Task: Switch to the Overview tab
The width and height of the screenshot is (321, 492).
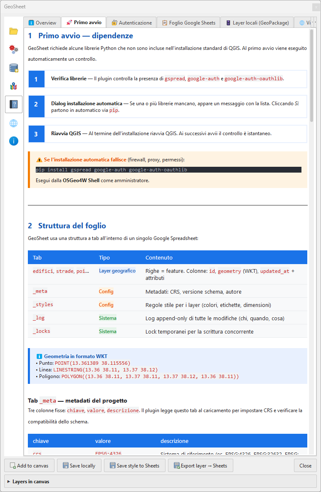Action: (42, 23)
